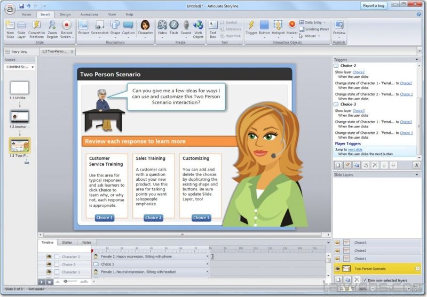
Task: Switch to the Design ribbon tab
Action: point(65,14)
